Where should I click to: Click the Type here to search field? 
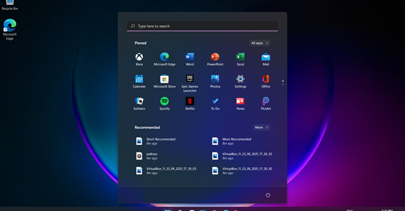(202, 26)
